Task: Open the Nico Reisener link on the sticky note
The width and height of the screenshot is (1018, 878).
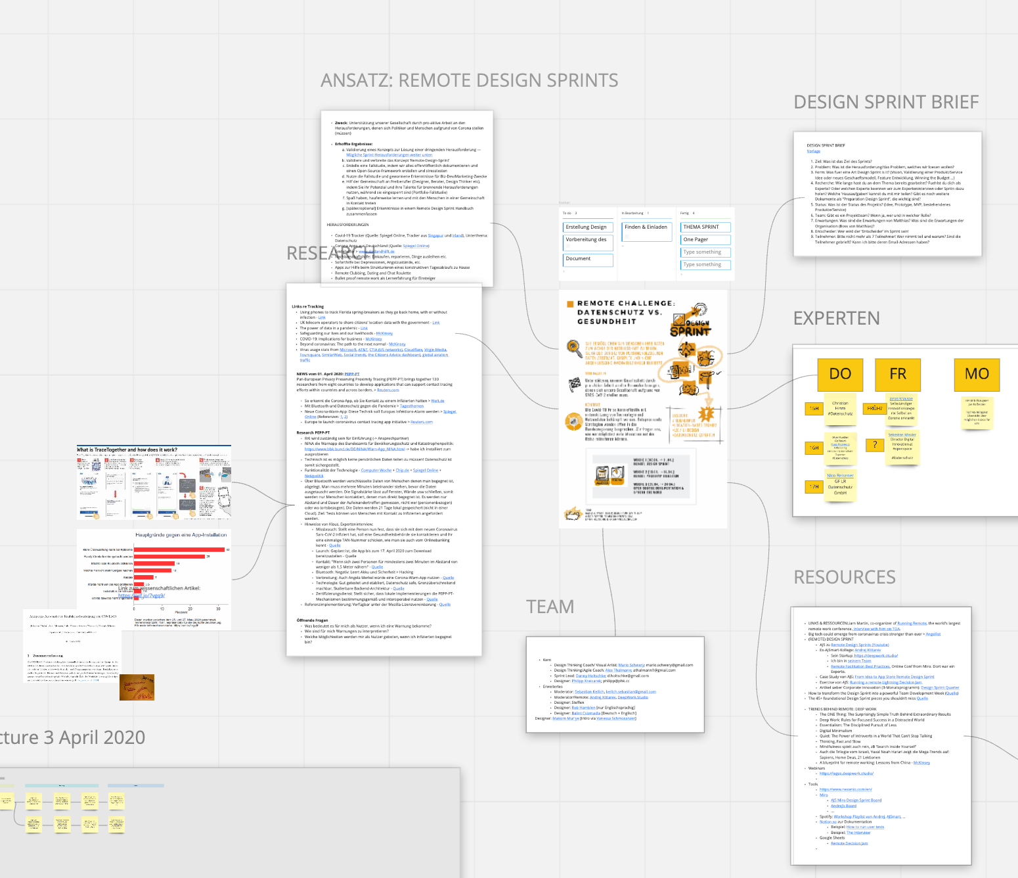Action: 841,476
